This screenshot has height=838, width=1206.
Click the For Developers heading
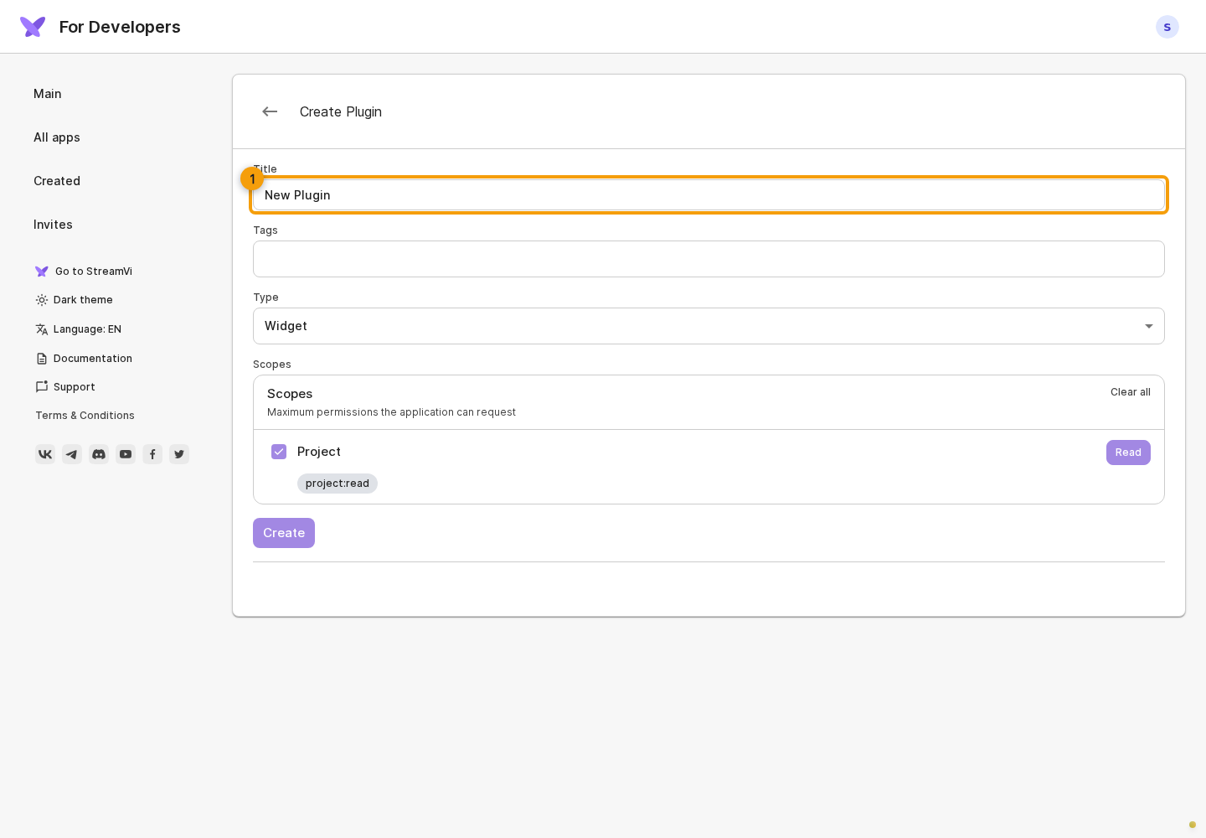(x=120, y=27)
